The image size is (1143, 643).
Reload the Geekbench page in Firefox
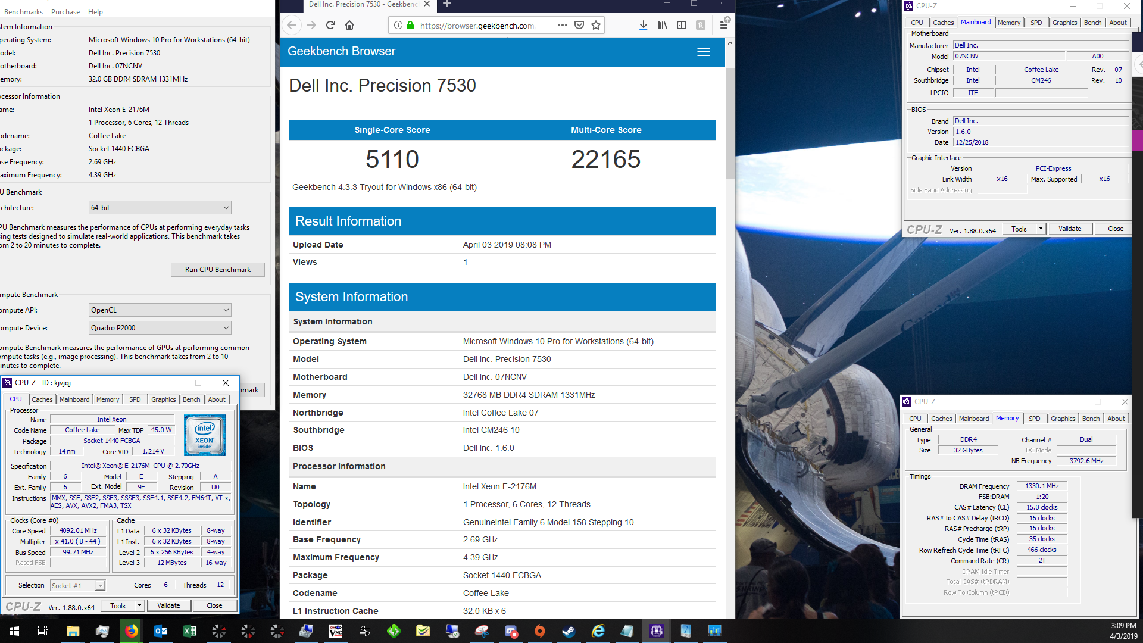pos(330,25)
